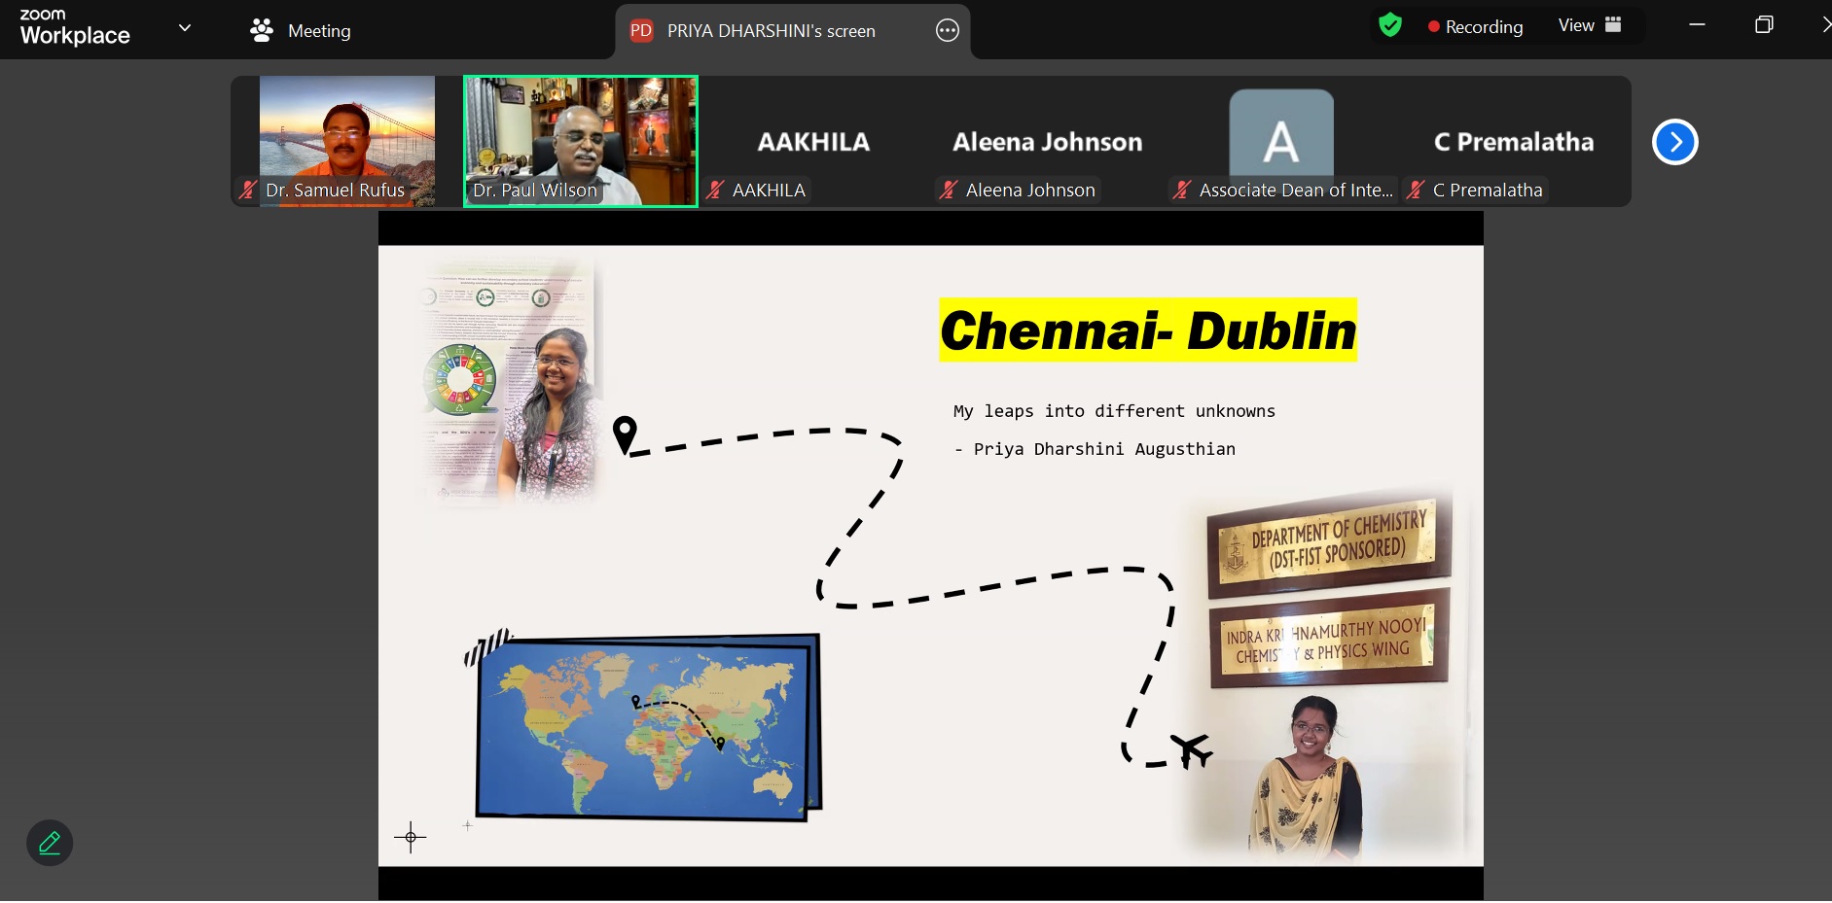1832x903 pixels.
Task: Open the encryption shield icon info
Action: (x=1390, y=25)
